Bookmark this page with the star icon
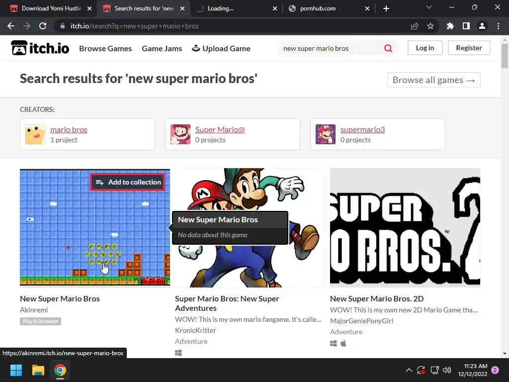The width and height of the screenshot is (509, 382). (430, 26)
